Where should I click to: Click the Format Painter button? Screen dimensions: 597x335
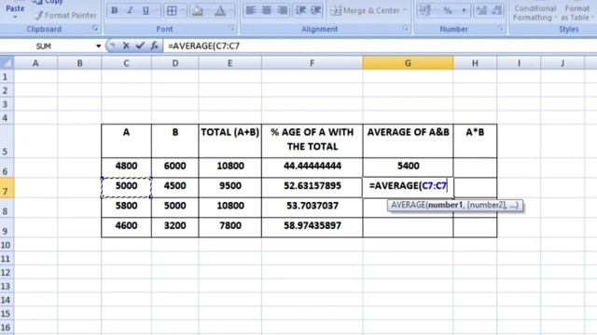tap(65, 16)
